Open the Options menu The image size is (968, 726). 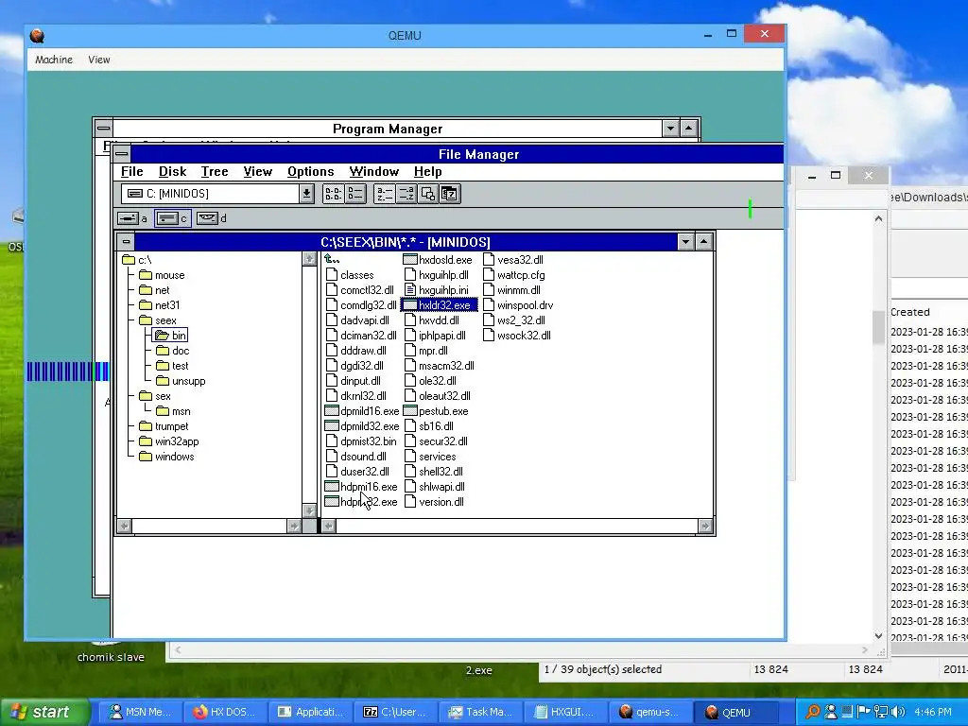(x=310, y=172)
